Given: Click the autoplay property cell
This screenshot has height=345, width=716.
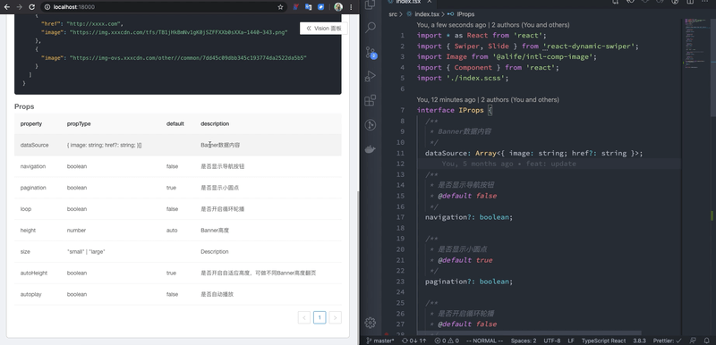Looking at the screenshot, I should (x=30, y=294).
